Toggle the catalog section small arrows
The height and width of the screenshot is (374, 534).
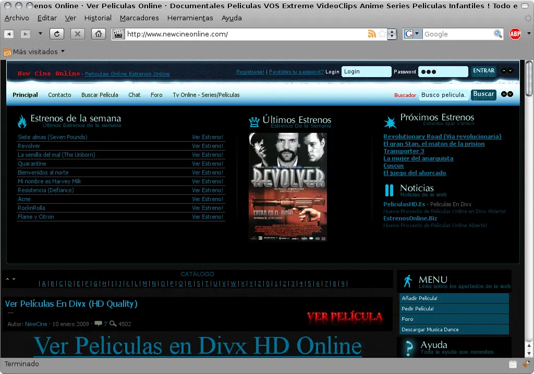(10, 279)
